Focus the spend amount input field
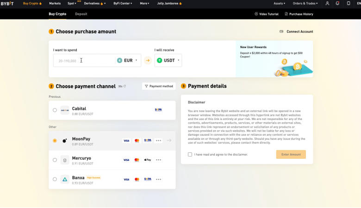The width and height of the screenshot is (361, 208). pos(84,61)
